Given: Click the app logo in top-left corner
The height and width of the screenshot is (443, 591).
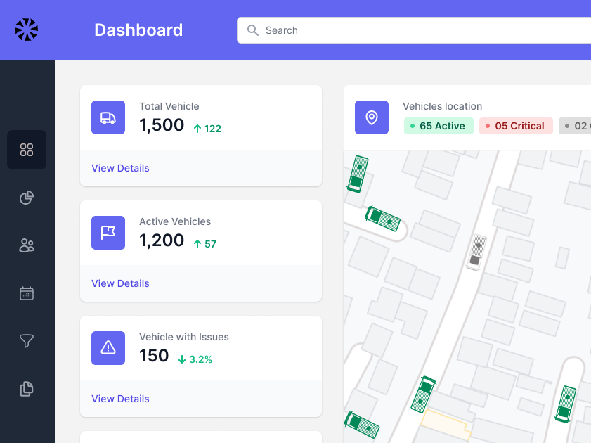Looking at the screenshot, I should tap(27, 30).
